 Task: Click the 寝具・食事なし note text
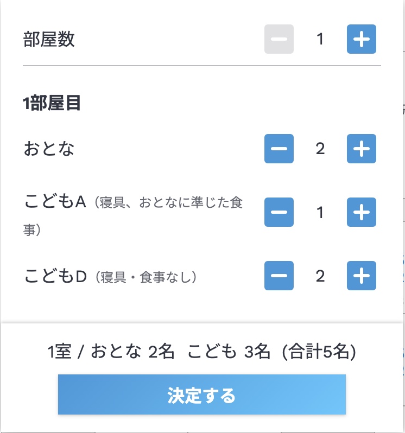click(145, 277)
